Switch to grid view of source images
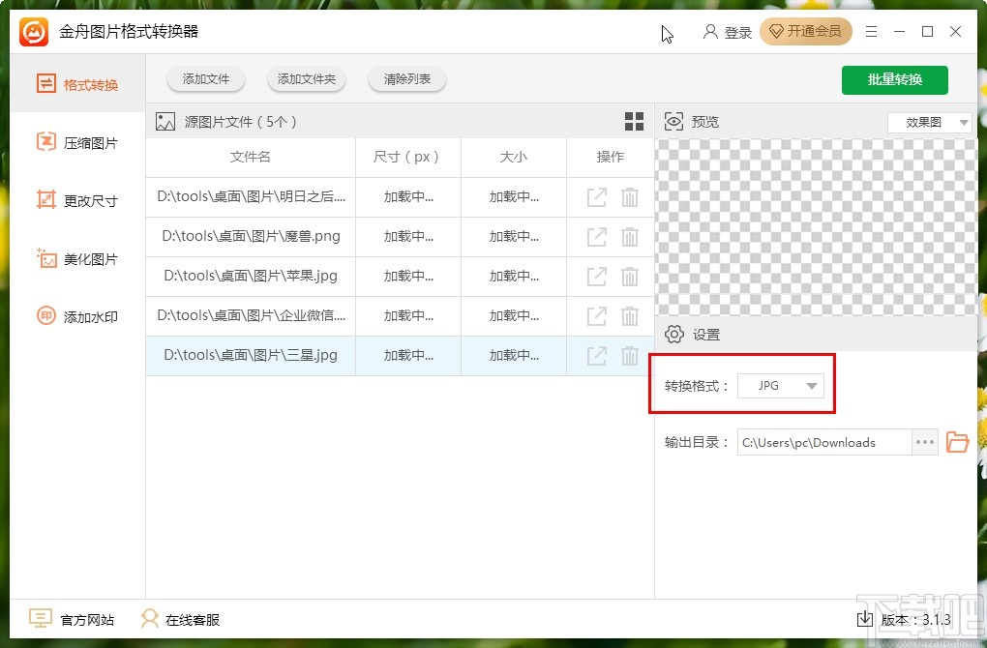987x648 pixels. click(x=634, y=121)
